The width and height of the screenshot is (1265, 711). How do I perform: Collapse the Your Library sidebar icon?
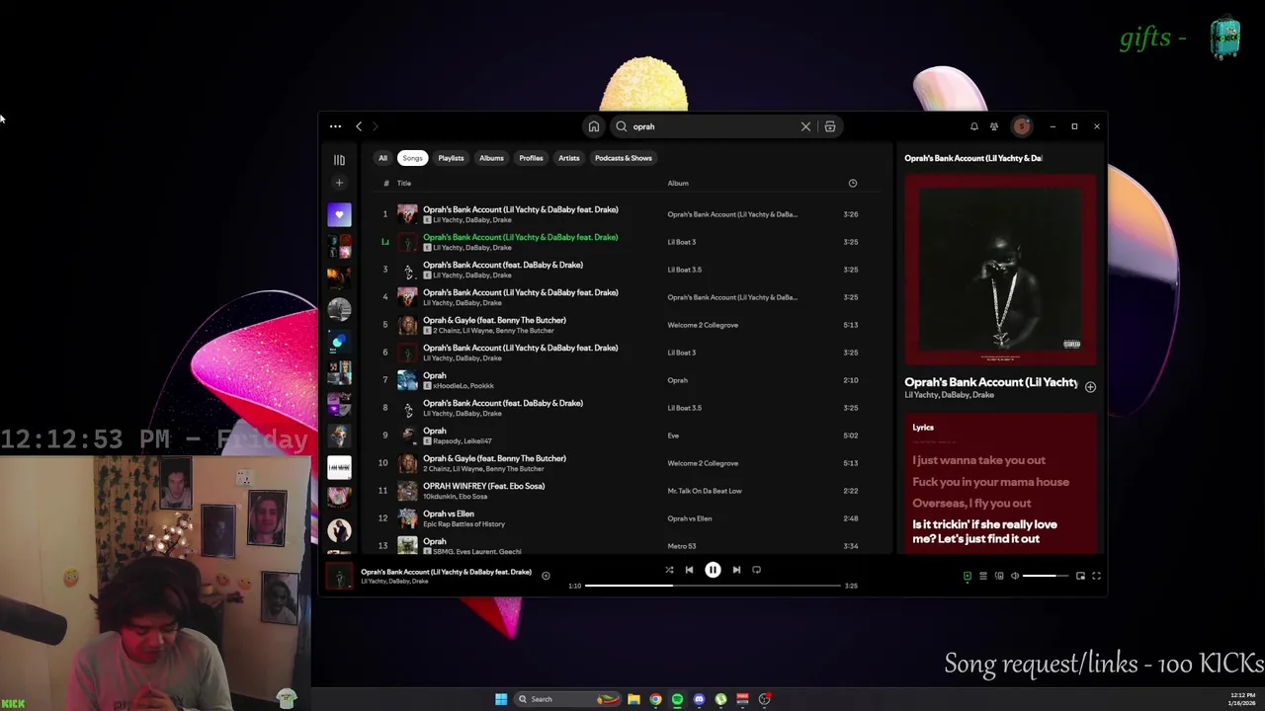pos(339,159)
